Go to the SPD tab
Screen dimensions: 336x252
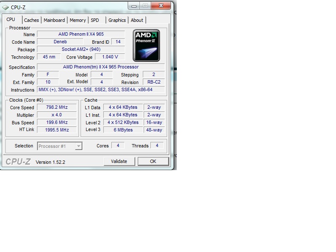pos(95,20)
